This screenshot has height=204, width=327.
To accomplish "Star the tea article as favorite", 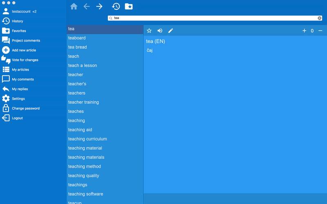I will pyautogui.click(x=149, y=31).
